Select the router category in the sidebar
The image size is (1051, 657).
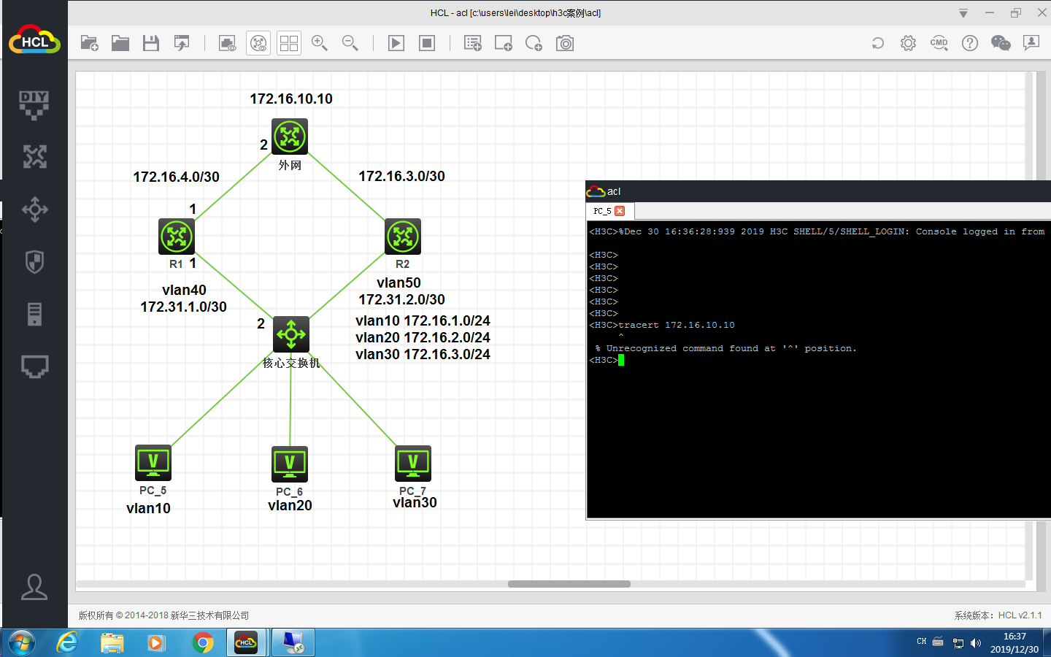[34, 156]
